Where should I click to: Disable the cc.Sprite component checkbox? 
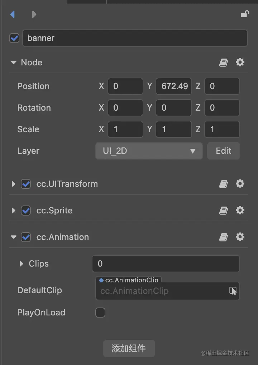(x=26, y=211)
